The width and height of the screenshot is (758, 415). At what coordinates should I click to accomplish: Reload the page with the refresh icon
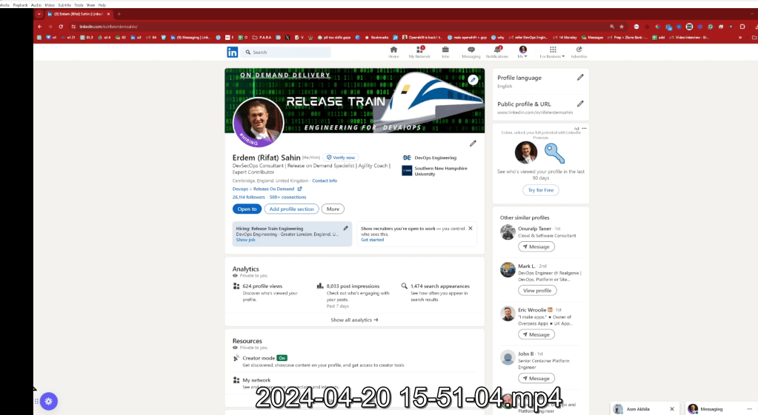click(61, 27)
